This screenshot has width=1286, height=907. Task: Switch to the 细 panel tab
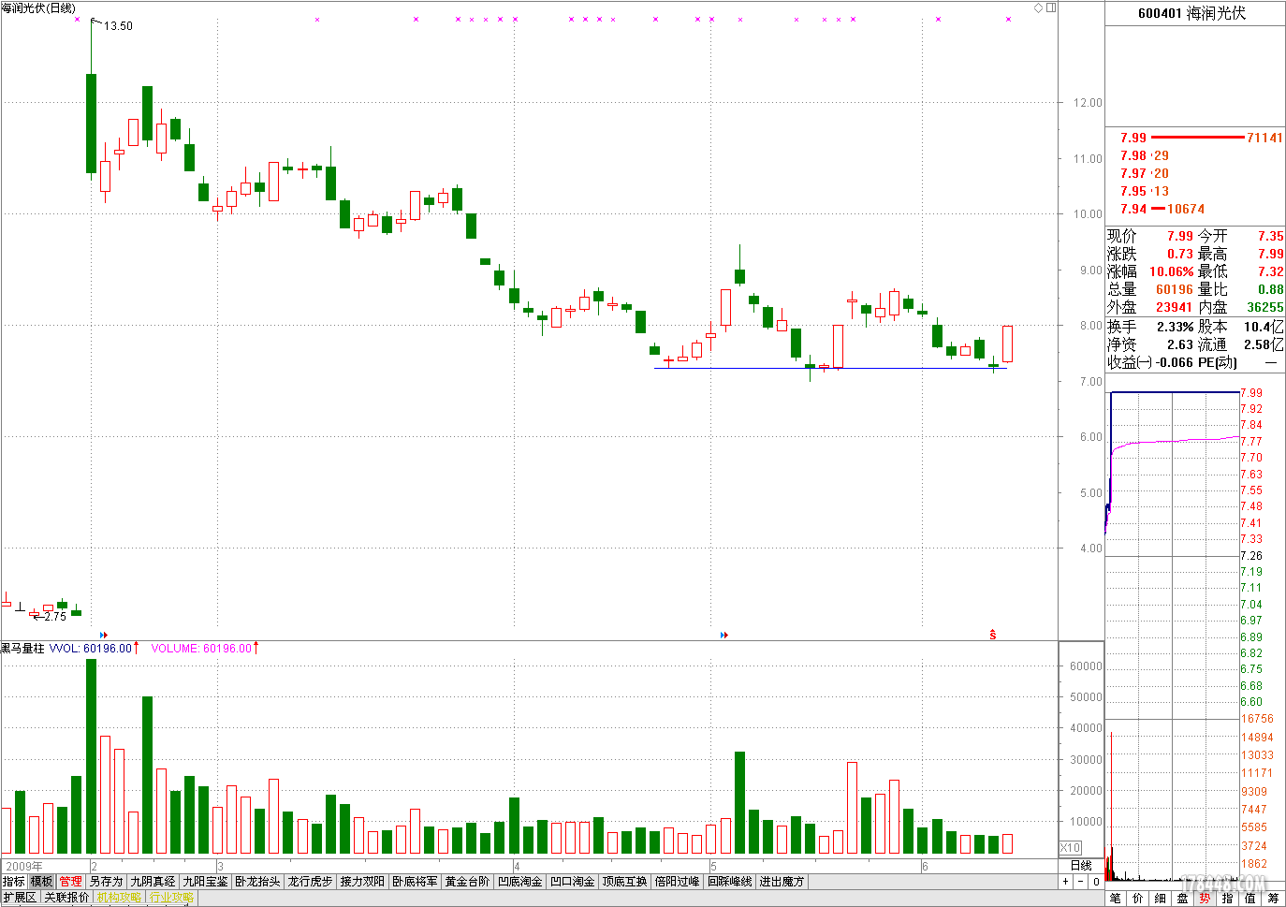click(1161, 898)
